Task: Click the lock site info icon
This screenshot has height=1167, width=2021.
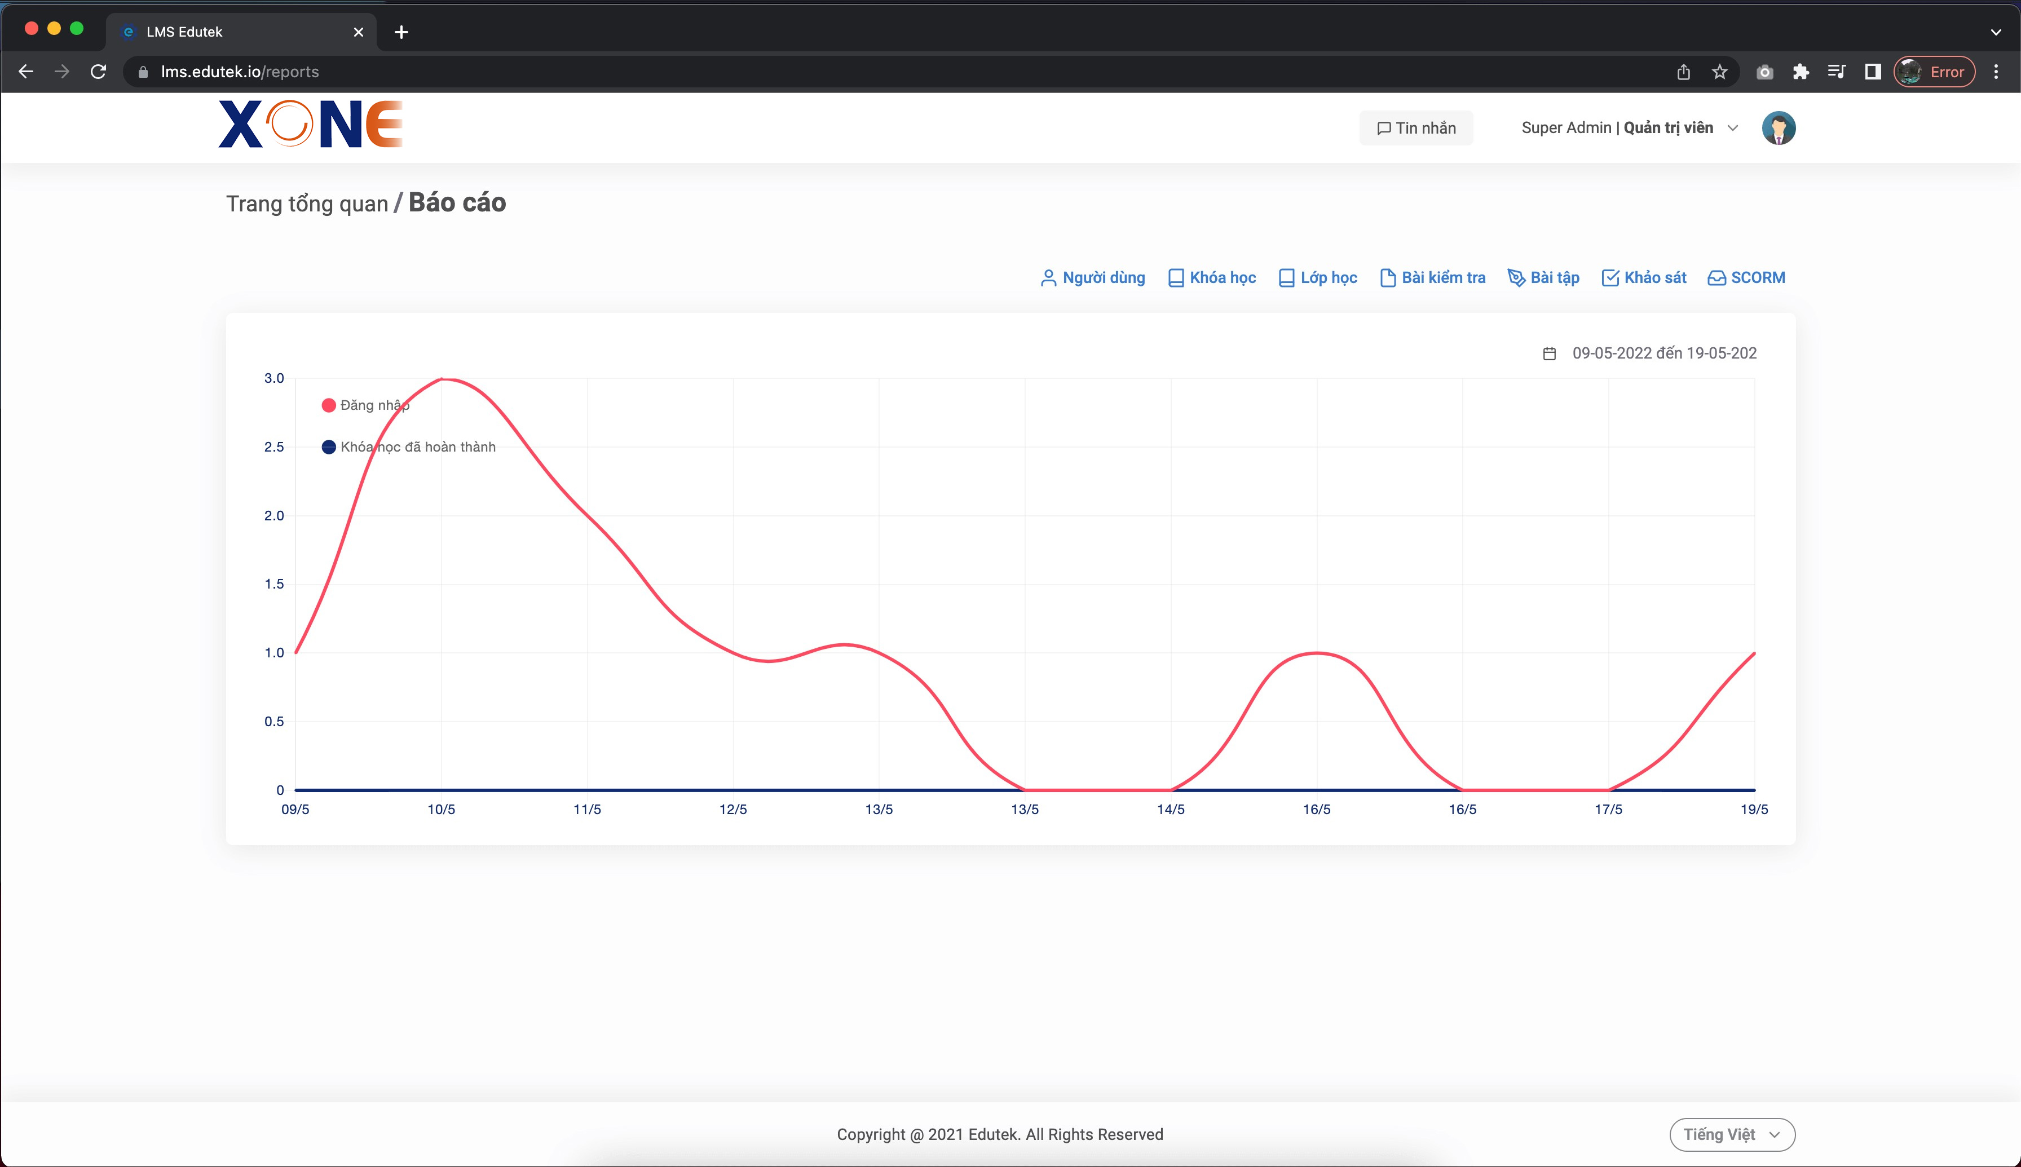Action: point(143,72)
